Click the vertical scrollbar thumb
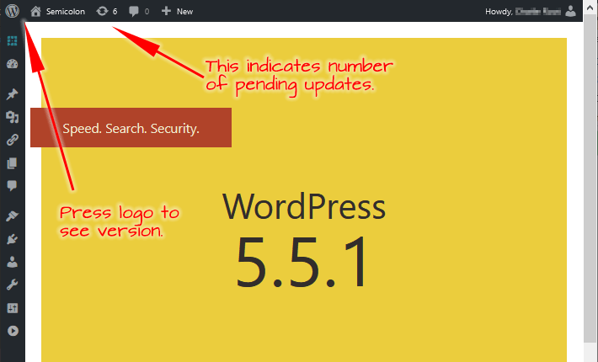Screen dimensions: 598x362 coord(590,178)
